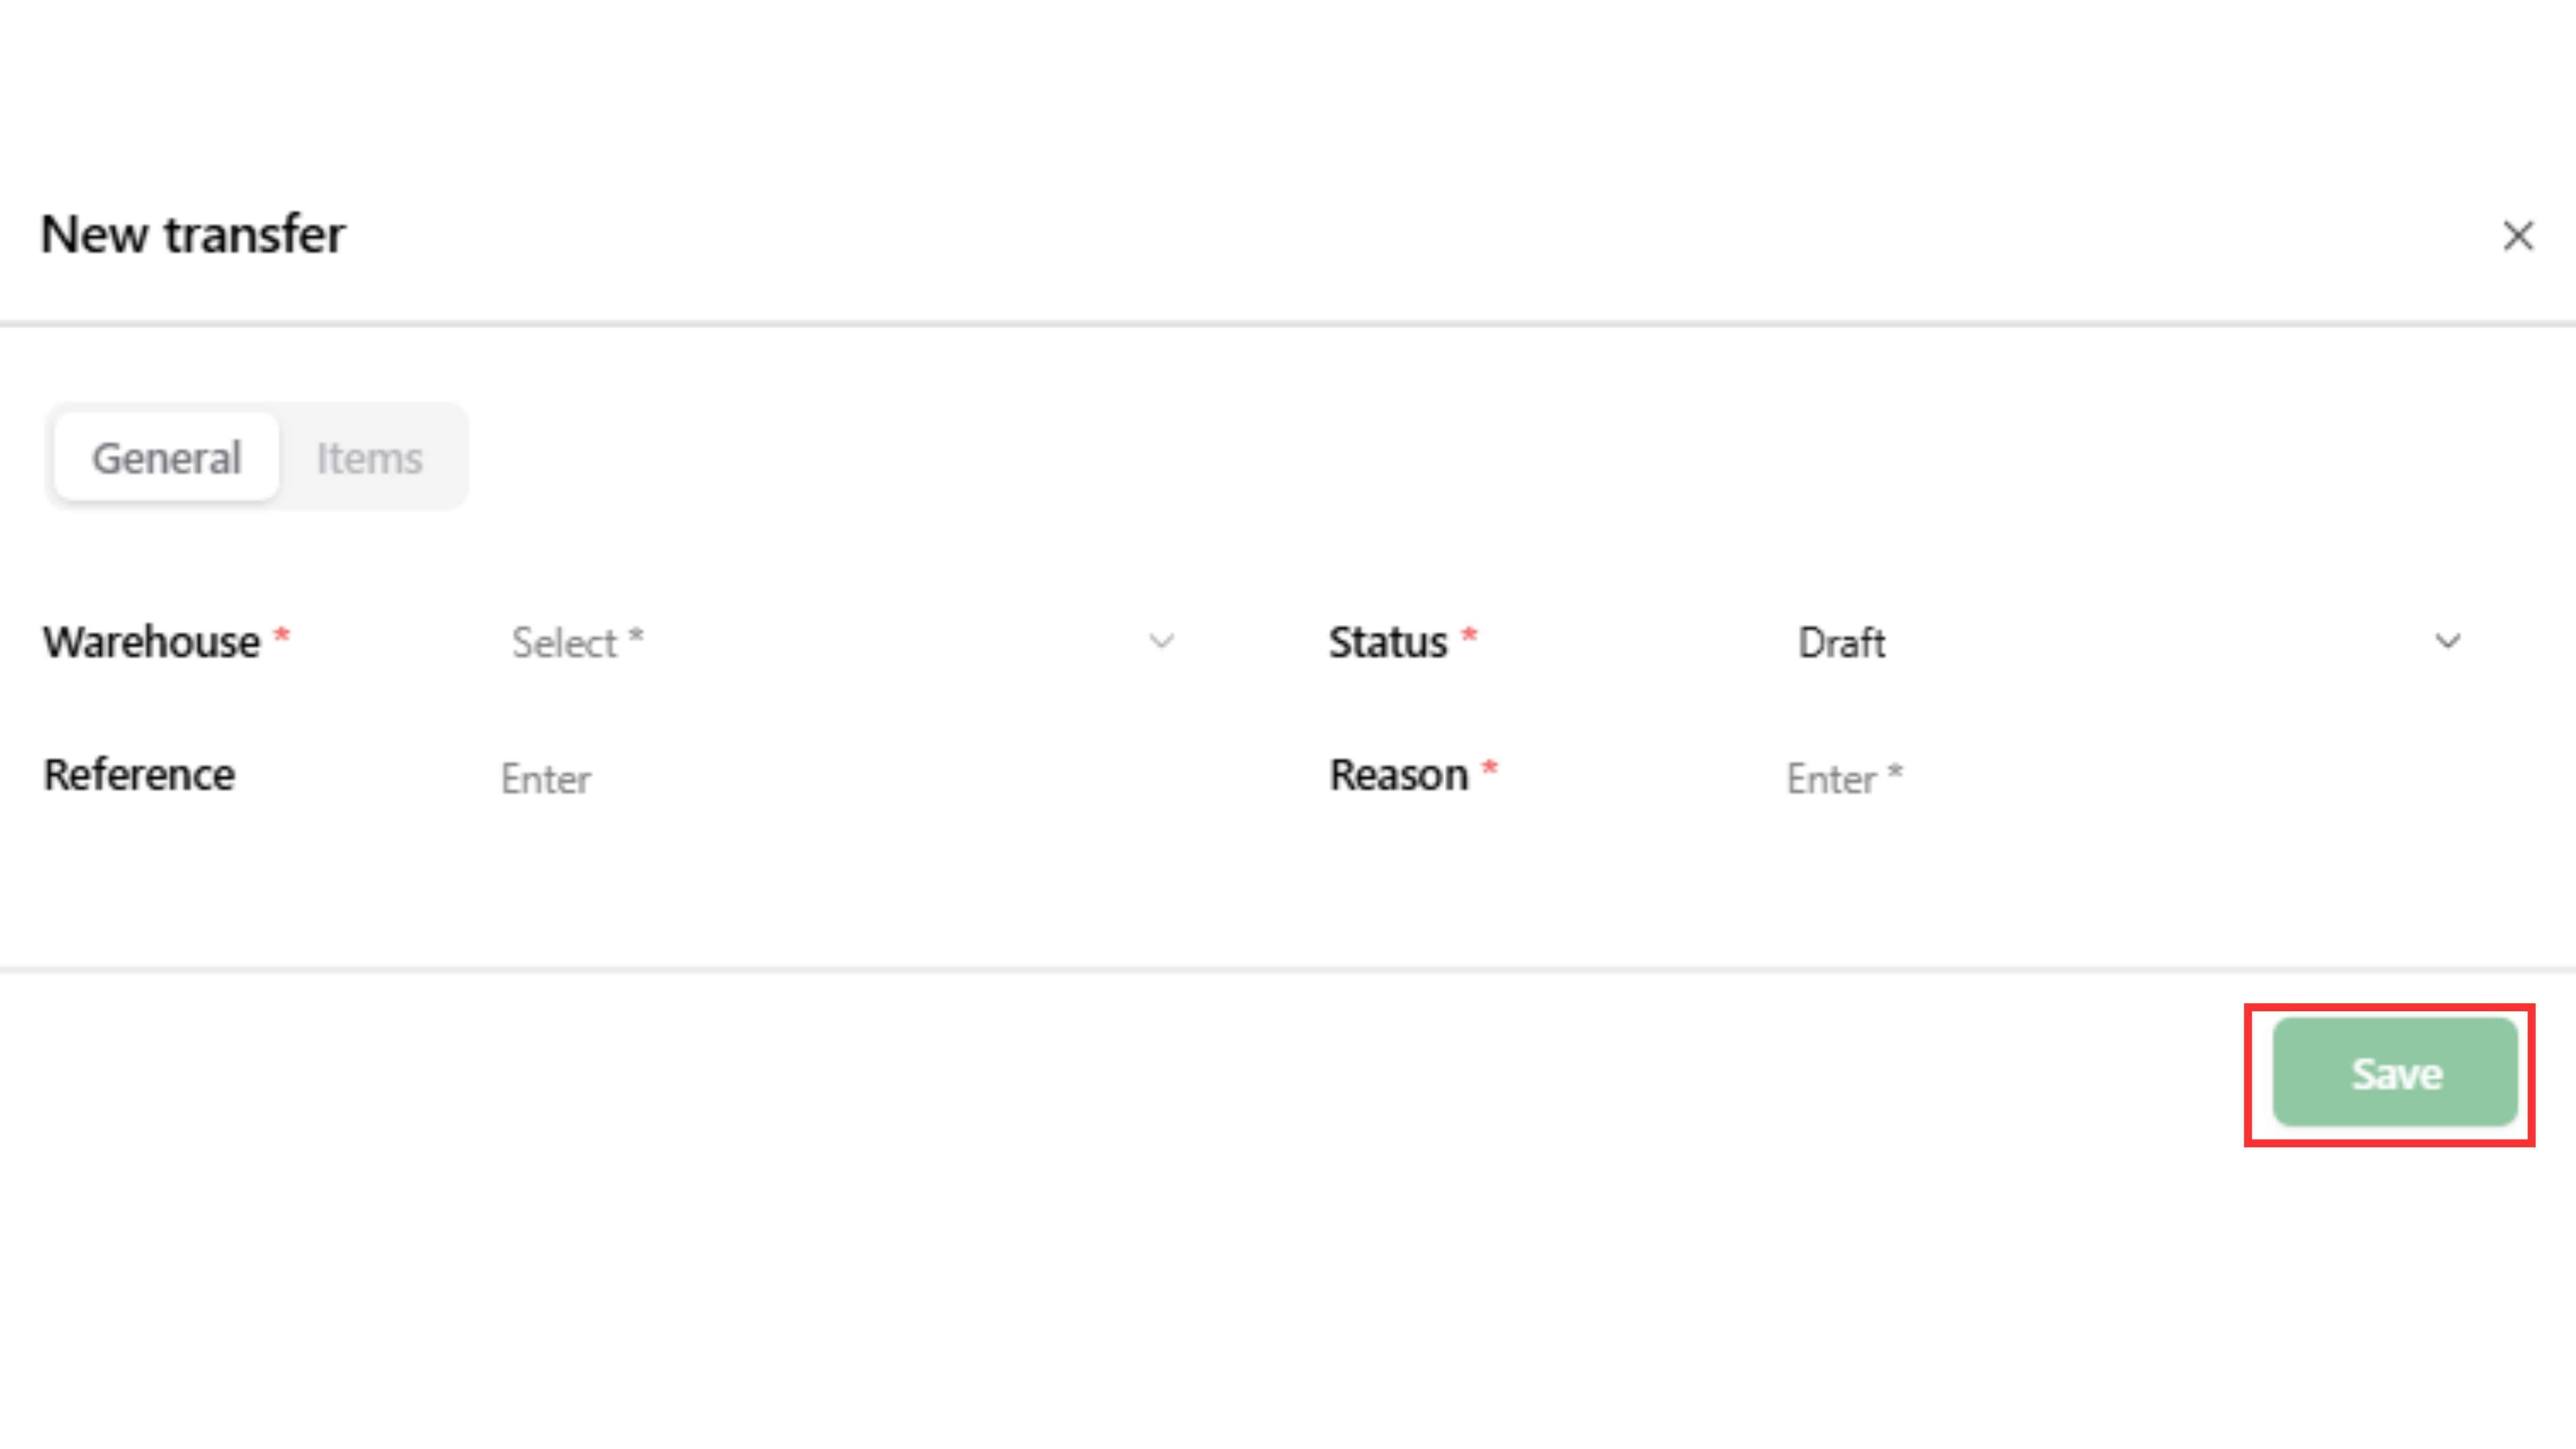Click the Draft value in Status
This screenshot has width=2576, height=1449.
pos(1841,642)
